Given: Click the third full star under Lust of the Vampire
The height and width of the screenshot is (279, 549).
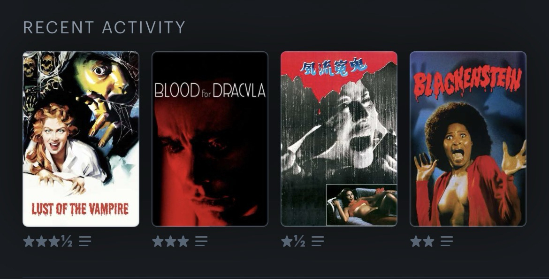Looking at the screenshot, I should [54, 241].
